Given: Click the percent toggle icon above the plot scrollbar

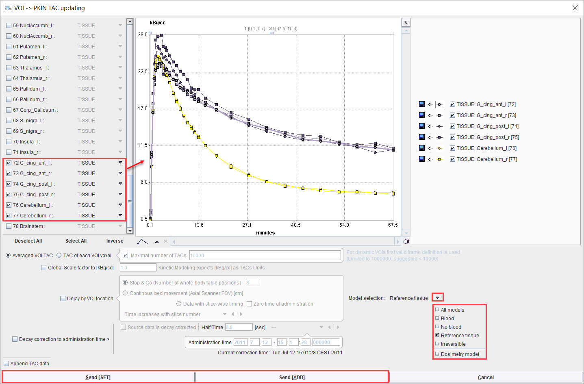Looking at the screenshot, I should point(406,23).
